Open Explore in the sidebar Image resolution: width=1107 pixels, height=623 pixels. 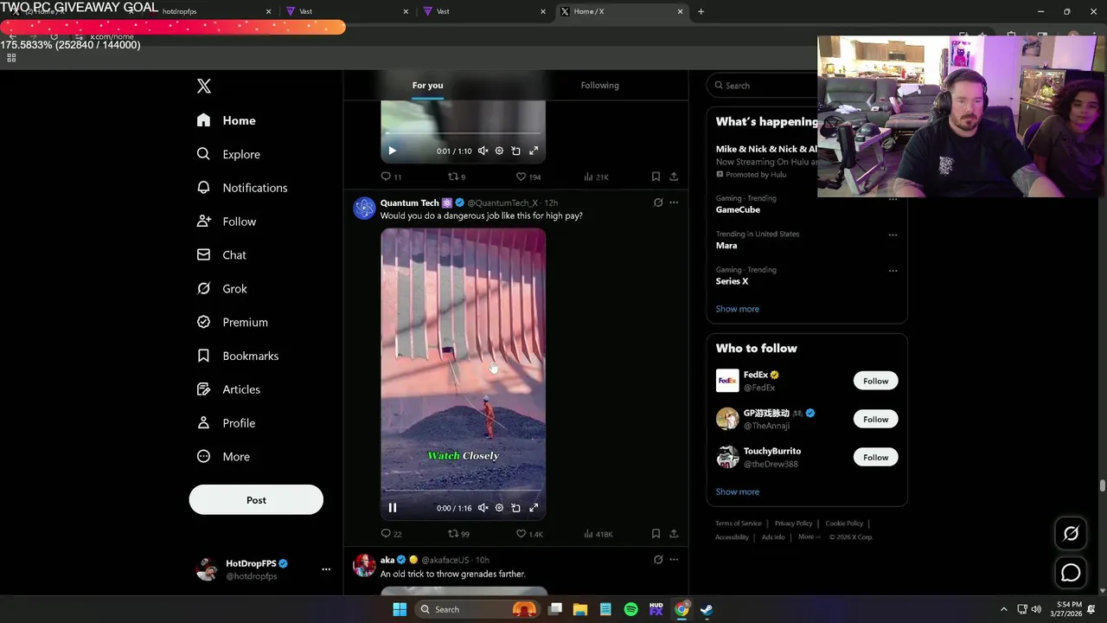(x=228, y=154)
